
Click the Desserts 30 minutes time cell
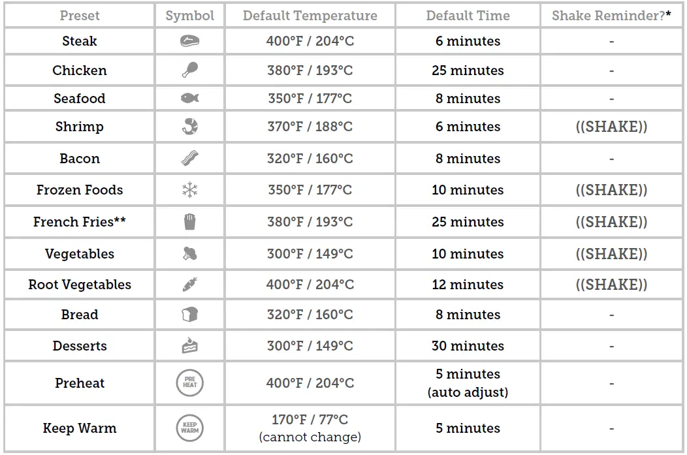coord(468,346)
